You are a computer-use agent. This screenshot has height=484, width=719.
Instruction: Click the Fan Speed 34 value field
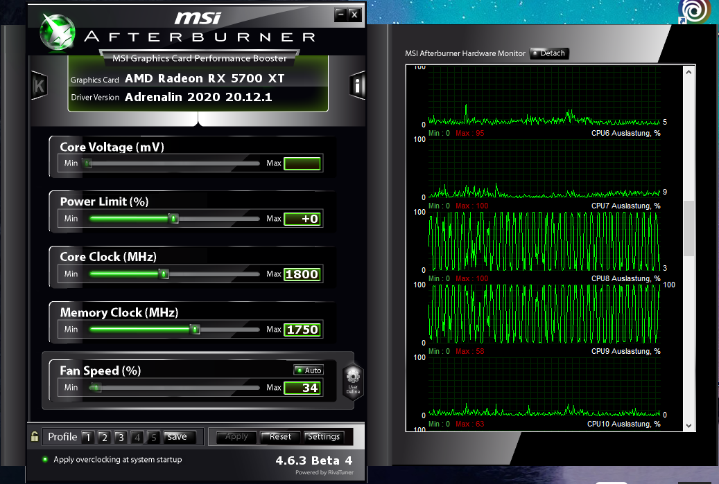(302, 388)
